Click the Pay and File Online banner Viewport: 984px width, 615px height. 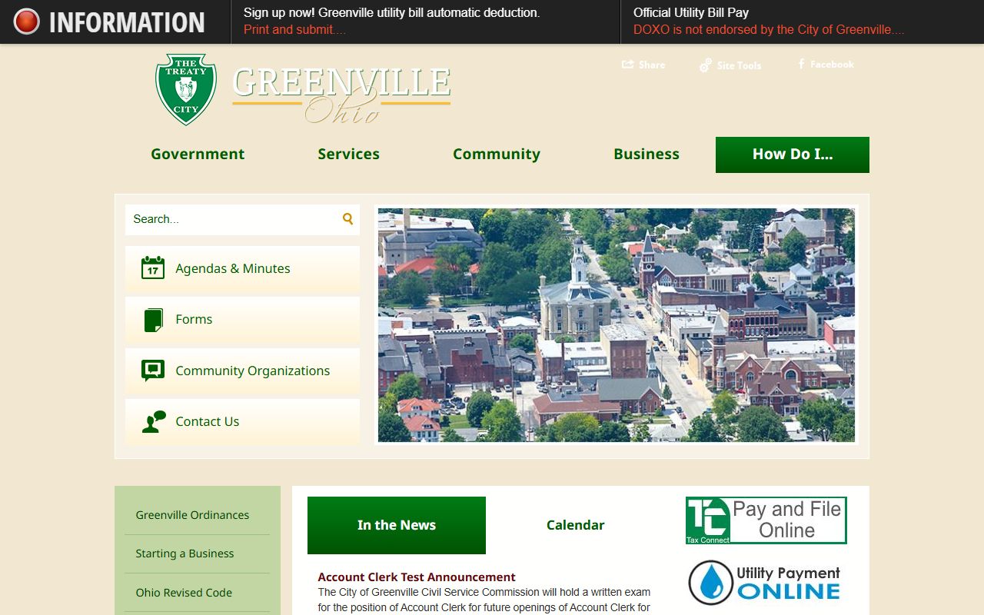[x=766, y=520]
